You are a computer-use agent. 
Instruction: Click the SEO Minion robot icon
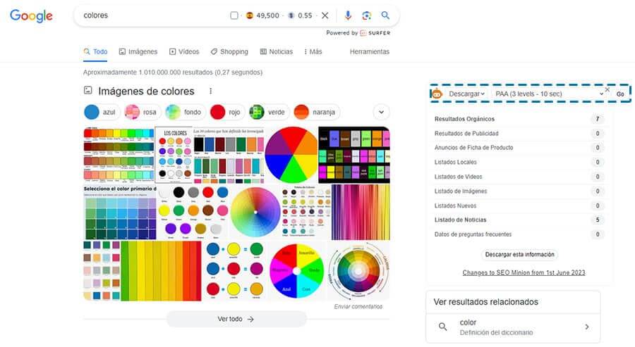437,94
